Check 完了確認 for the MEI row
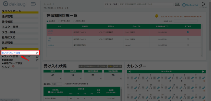Viewport: 211px width, 101px height. (188, 39)
